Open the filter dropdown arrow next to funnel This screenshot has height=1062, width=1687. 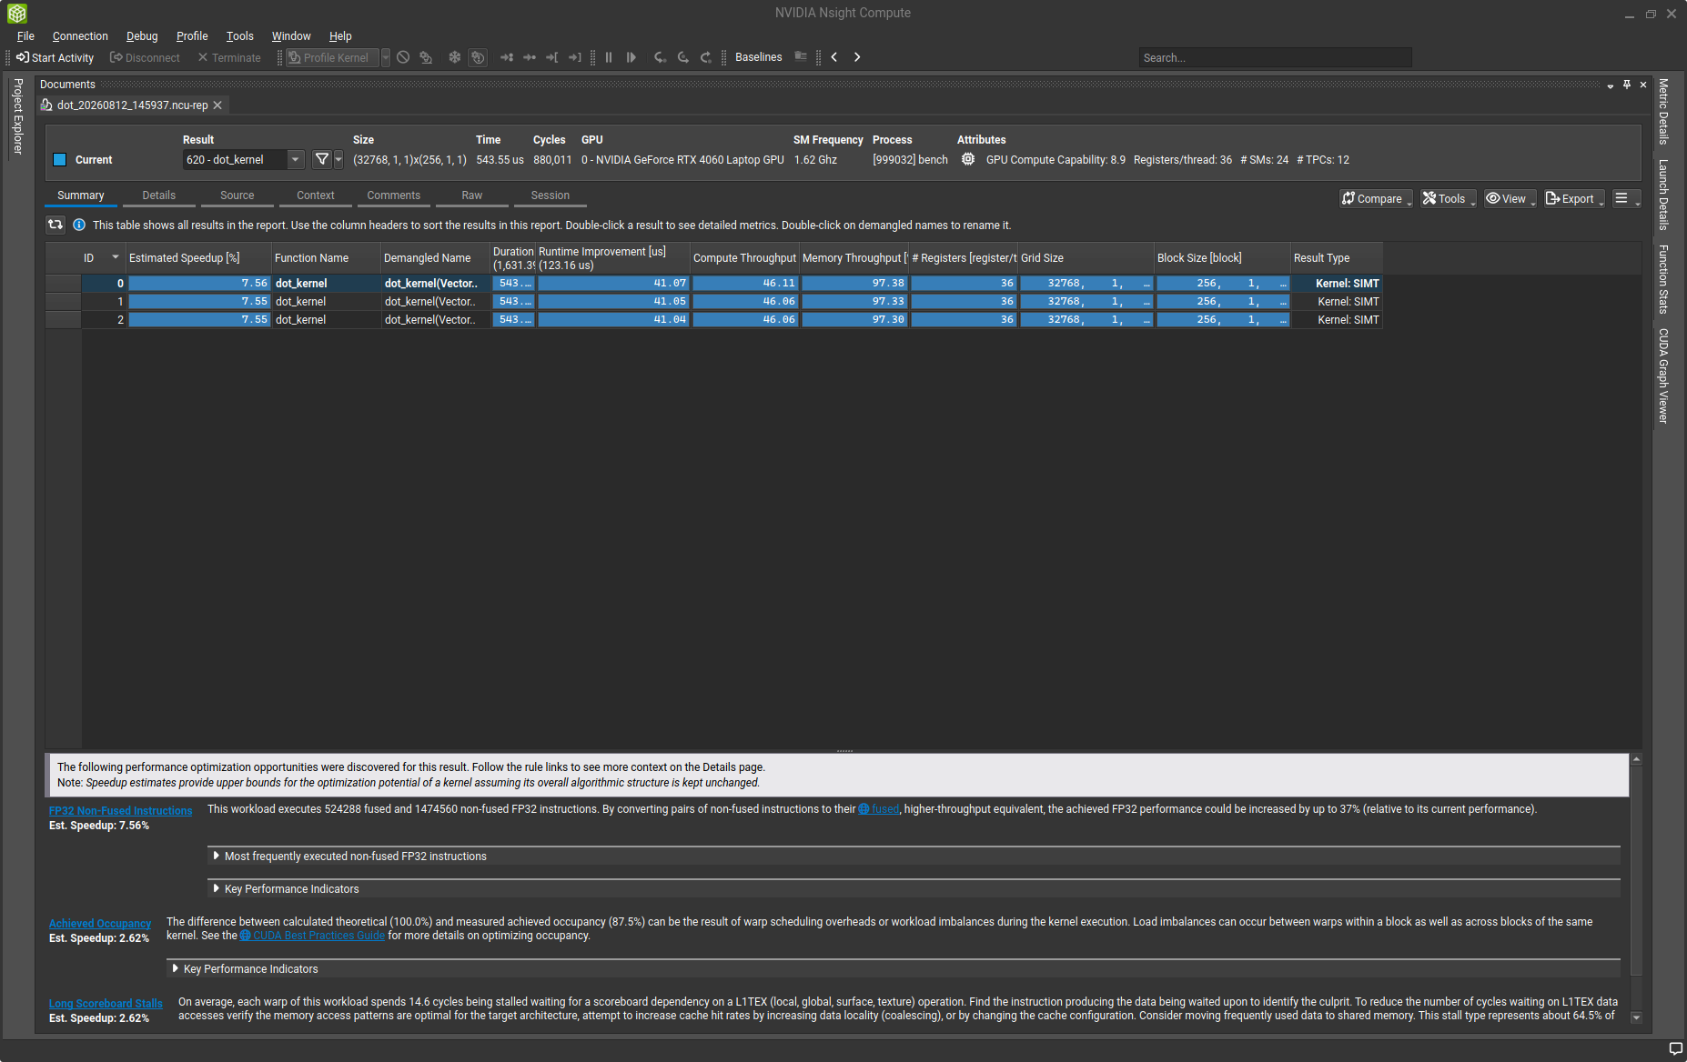point(338,159)
